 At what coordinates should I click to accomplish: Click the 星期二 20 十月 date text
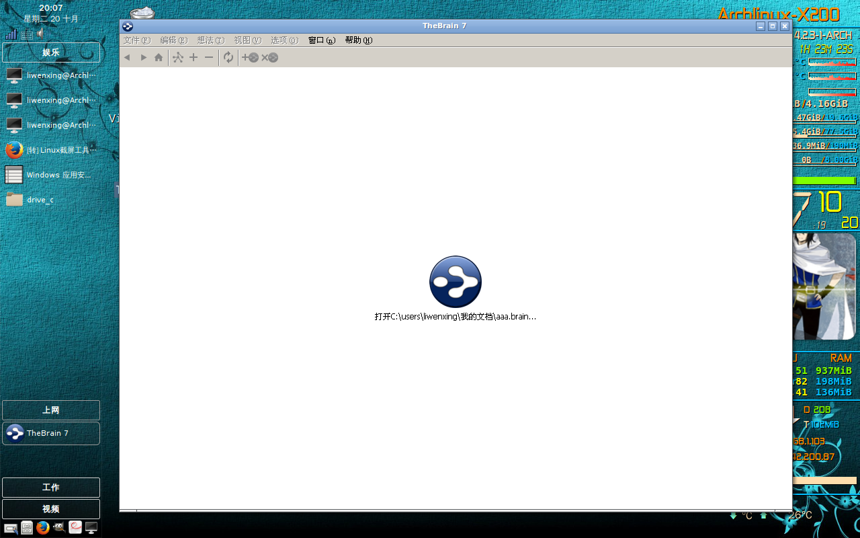point(51,20)
